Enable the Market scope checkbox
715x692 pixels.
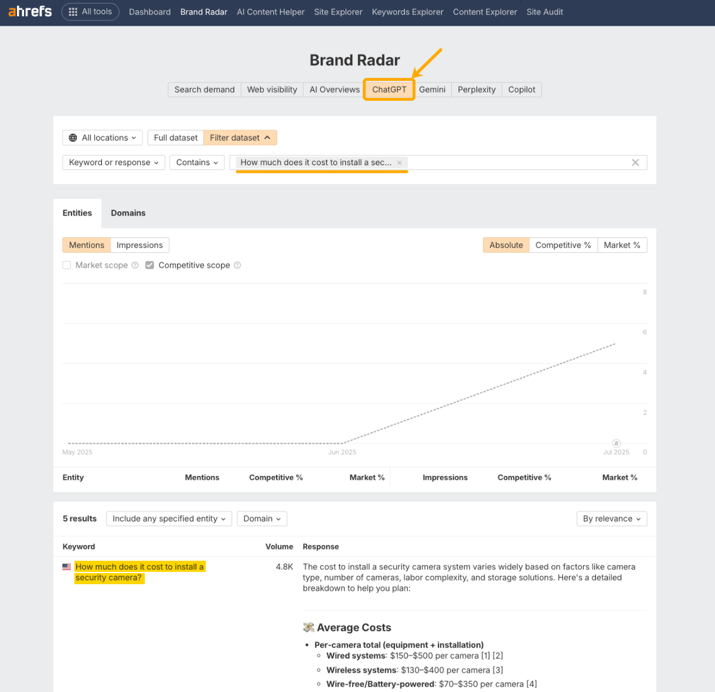coord(67,265)
